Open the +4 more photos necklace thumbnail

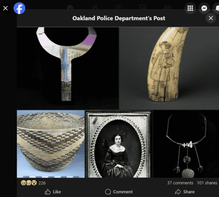point(186,144)
